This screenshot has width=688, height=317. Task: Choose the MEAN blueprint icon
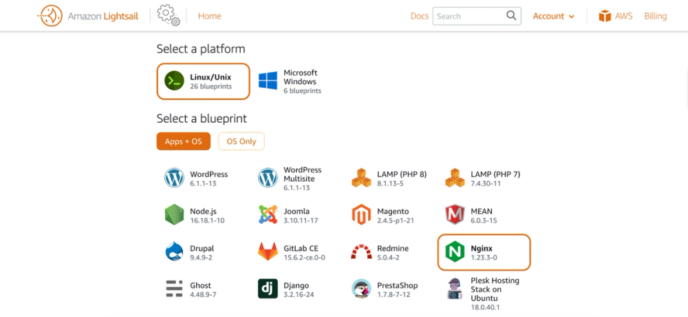point(455,215)
